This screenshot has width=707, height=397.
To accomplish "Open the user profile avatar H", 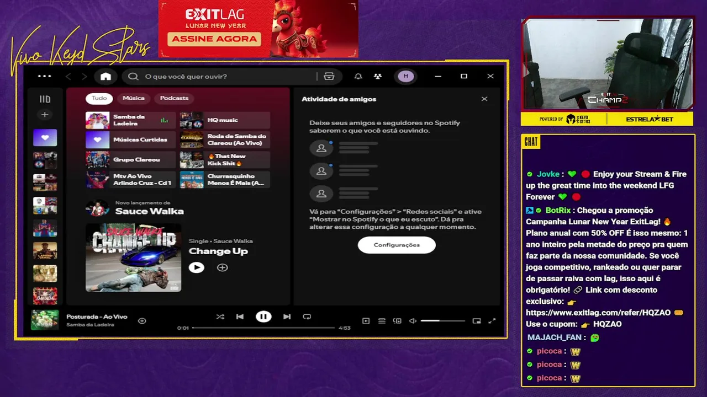I will click(x=406, y=77).
